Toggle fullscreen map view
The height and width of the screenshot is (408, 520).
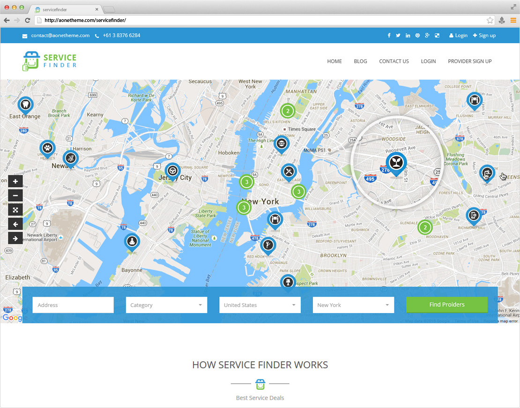click(15, 210)
